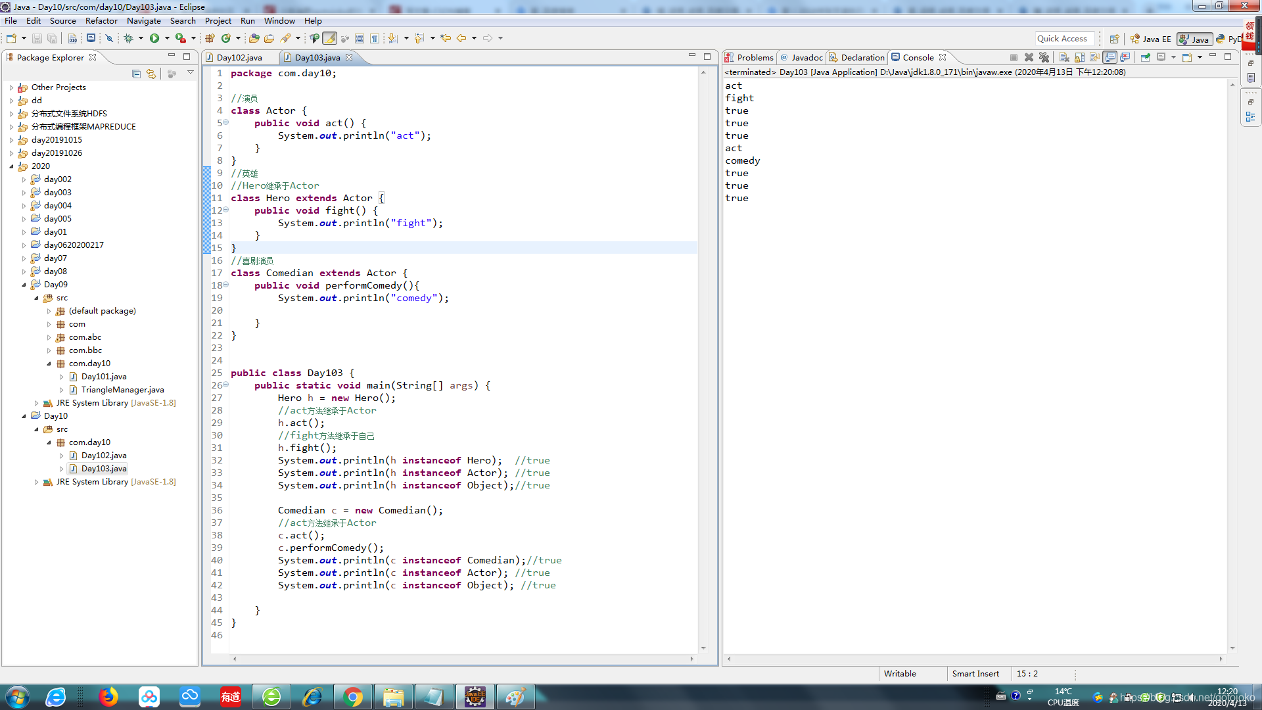This screenshot has width=1262, height=710.
Task: Open the Window menu
Action: [279, 20]
